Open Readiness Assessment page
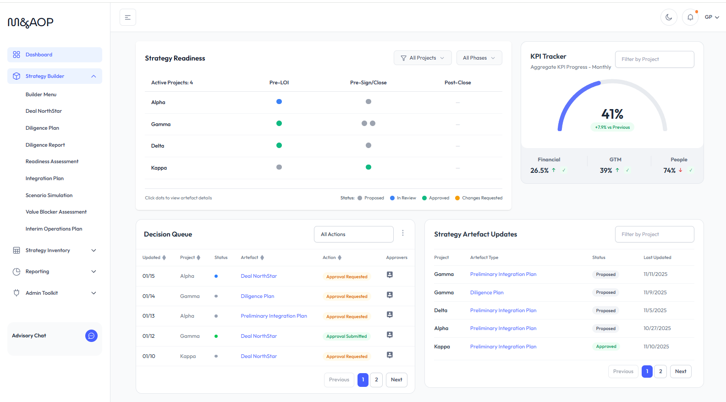Viewport: 726px width, 402px height. (52, 161)
